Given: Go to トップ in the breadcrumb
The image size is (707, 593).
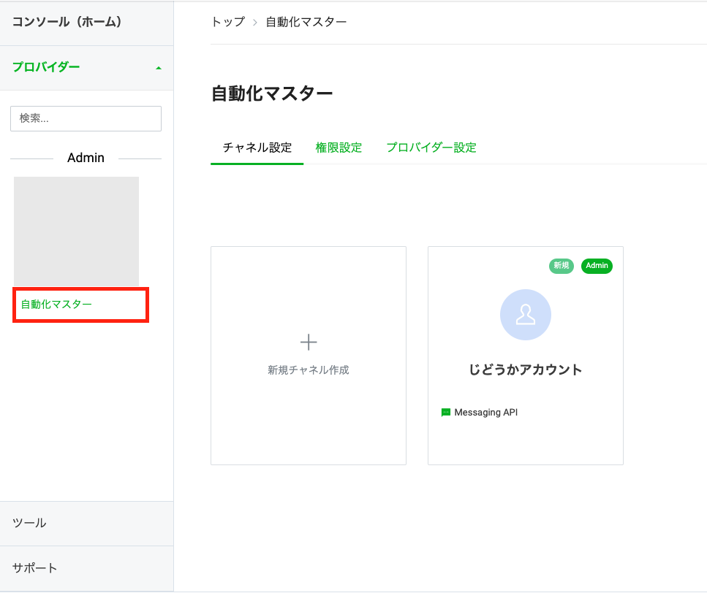Looking at the screenshot, I should point(227,22).
